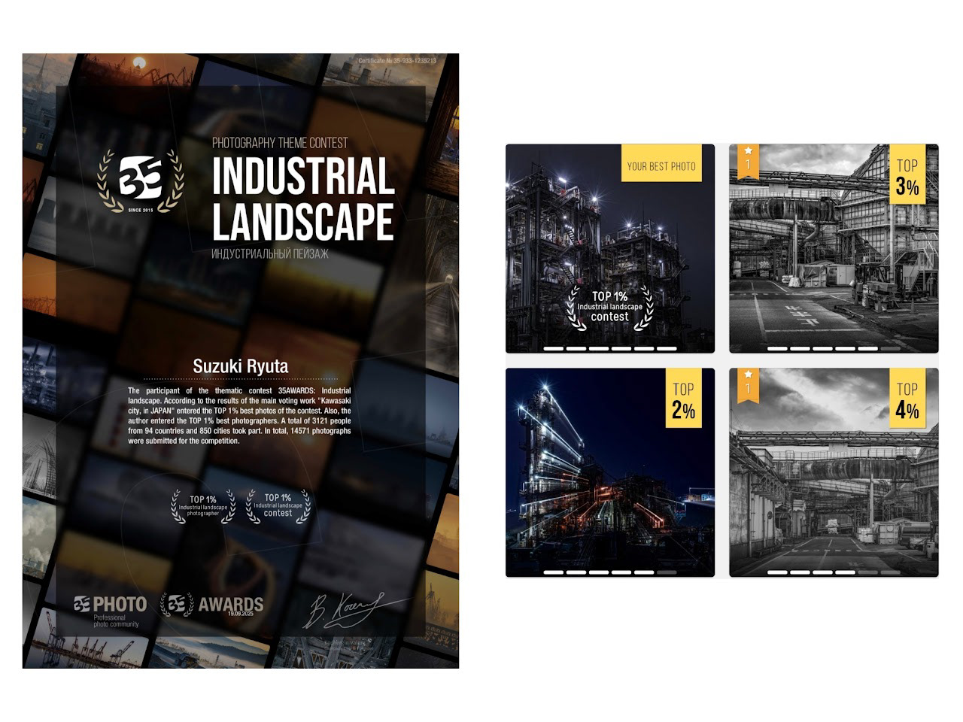Viewport: 963px width, 722px height.
Task: Click the TOP 3% yellow badge
Action: click(907, 174)
